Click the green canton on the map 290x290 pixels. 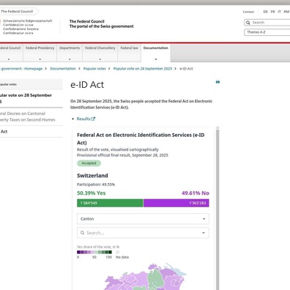point(155,278)
